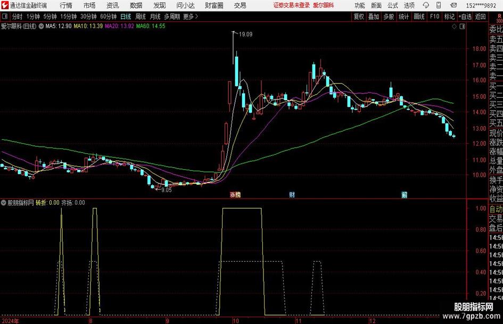Click the 多股 toolbar button
The width and height of the screenshot is (503, 324).
(389, 16)
